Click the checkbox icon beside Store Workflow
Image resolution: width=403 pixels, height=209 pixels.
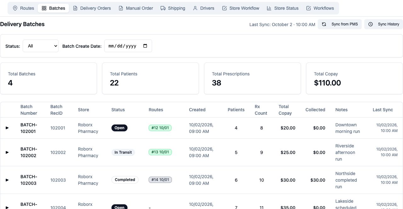tap(224, 8)
